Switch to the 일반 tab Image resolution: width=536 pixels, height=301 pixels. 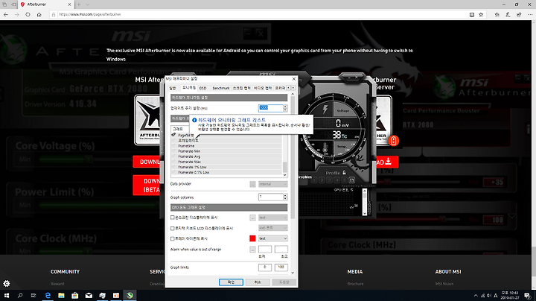pyautogui.click(x=173, y=88)
